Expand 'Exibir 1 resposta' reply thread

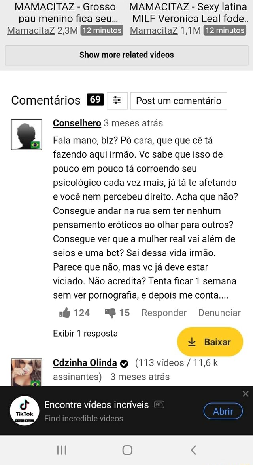[x=85, y=334]
